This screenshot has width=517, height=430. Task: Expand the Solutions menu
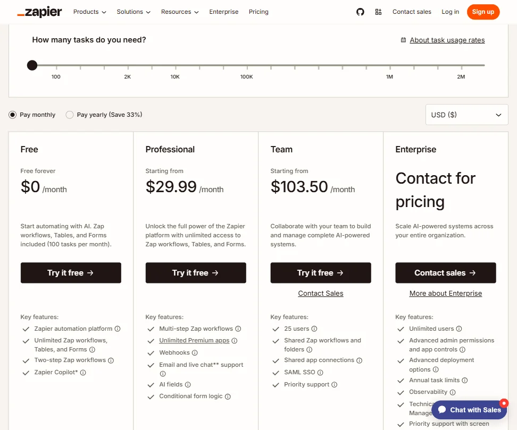pos(134,12)
